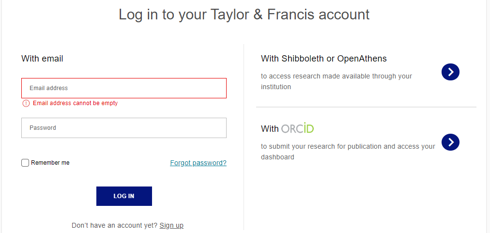The height and width of the screenshot is (233, 490).
Task: Click the With email heading
Action: (x=42, y=59)
